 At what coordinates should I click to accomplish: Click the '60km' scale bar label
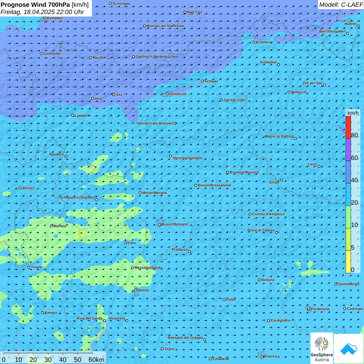96,360
